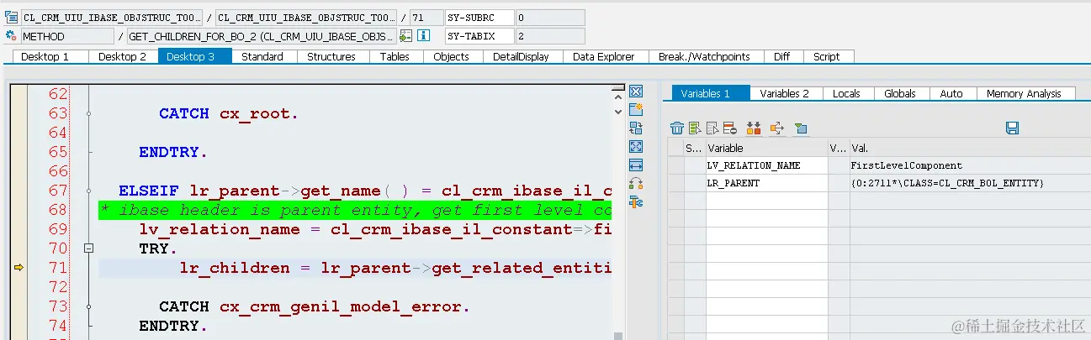Click the swap tool icon with arrows
This screenshot has height=340, width=1091.
coord(636,183)
